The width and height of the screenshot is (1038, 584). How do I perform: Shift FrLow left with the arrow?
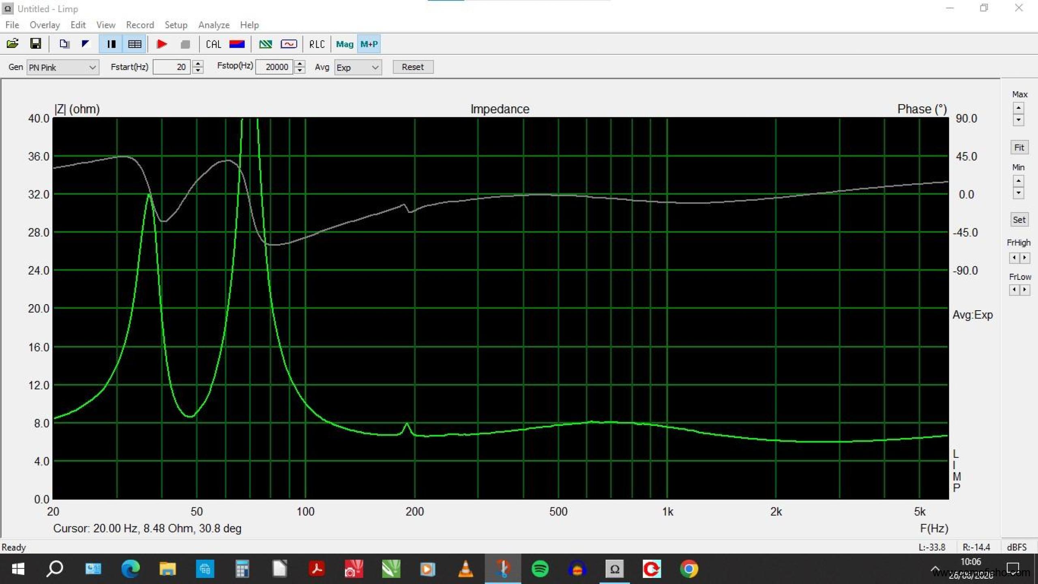(x=1014, y=290)
